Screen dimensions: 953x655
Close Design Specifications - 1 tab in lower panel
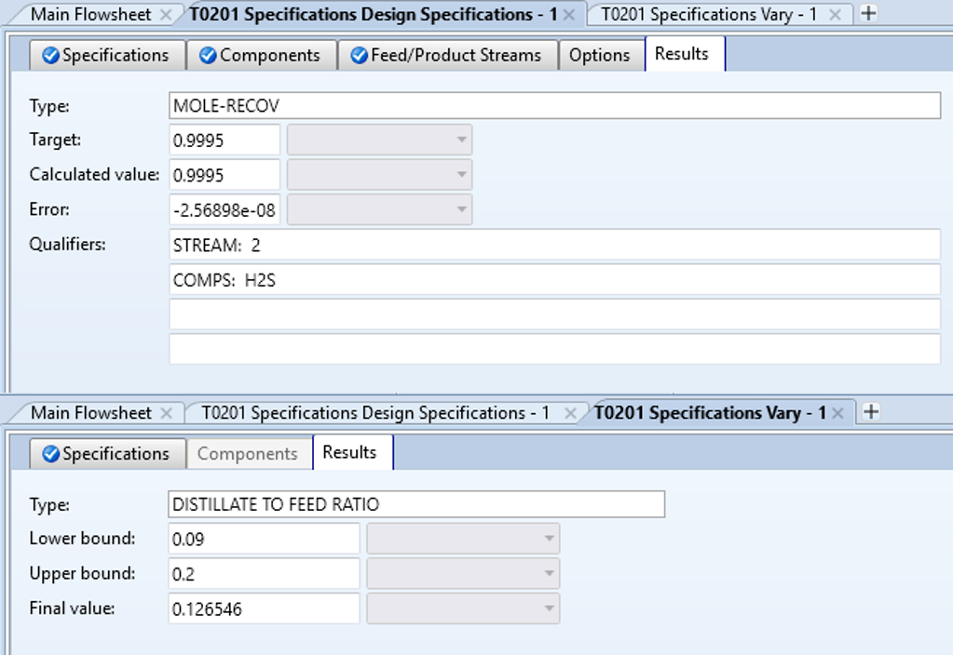coord(570,413)
